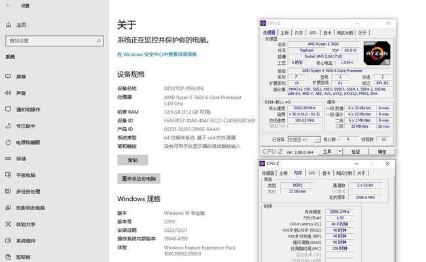426x262 pixels.
Task: Expand the CPU-Z tools dropdown arrow
Action: coord(340,151)
